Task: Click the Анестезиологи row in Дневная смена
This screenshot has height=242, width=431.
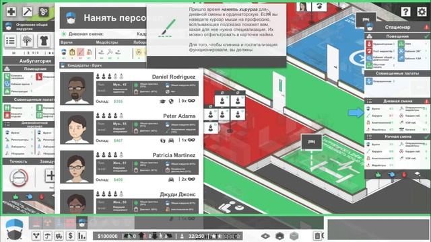Action: point(380,122)
